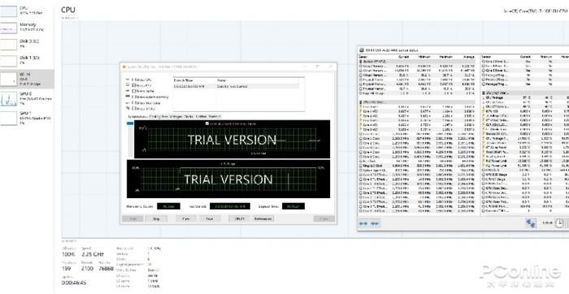Switch to the Voltages tab
This screenshot has height=294, width=569.
176,116
